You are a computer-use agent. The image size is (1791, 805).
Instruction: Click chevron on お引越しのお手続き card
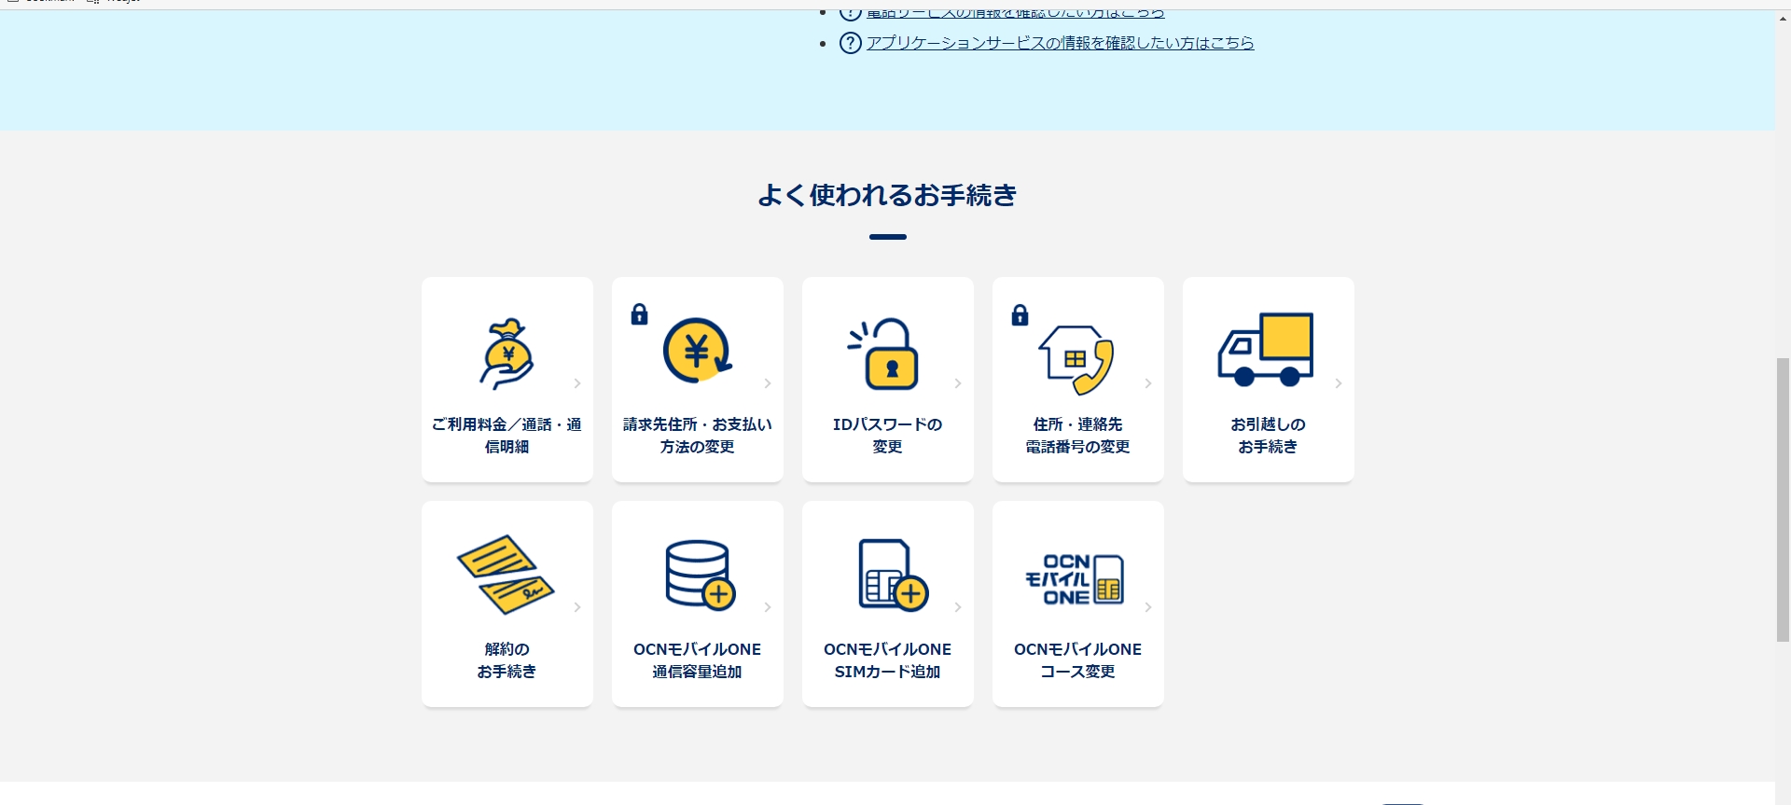[1339, 383]
